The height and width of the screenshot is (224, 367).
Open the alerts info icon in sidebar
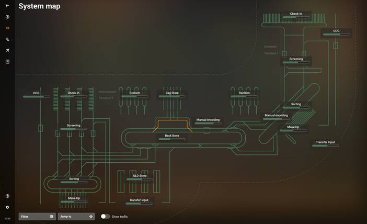(x=7, y=17)
